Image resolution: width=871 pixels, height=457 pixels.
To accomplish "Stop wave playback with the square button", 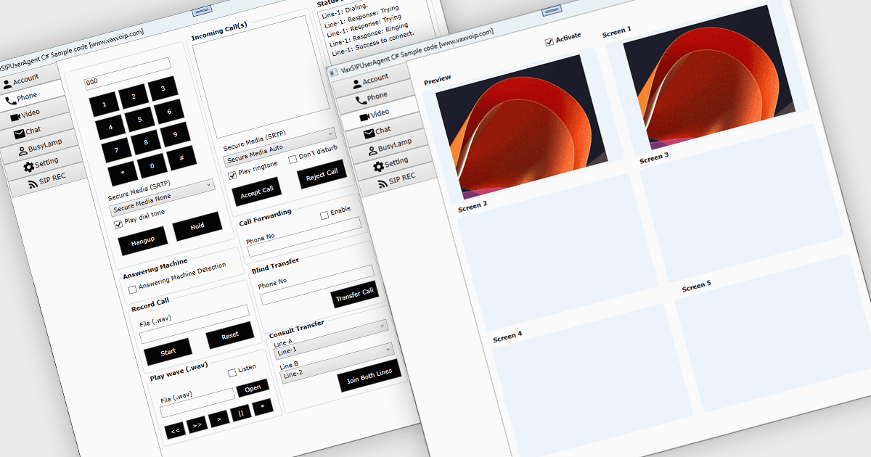I will click(263, 407).
